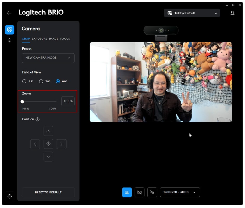Viewport: 245px width, 208px height.
Task: Pan the camera up with the up arrow
Action: [48, 131]
